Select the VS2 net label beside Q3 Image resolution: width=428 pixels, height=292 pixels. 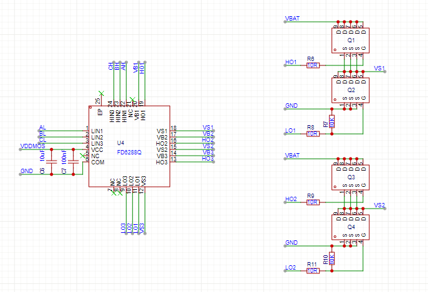point(379,205)
